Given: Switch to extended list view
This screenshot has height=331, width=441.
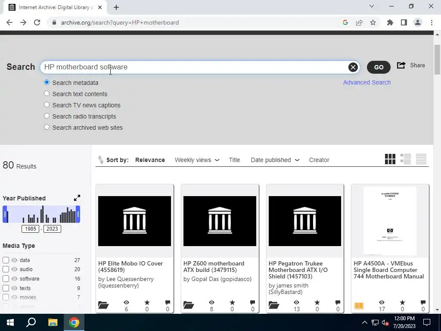Looking at the screenshot, I should pos(406,159).
